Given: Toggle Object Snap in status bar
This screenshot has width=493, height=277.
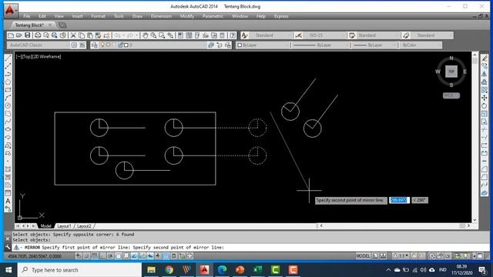Looking at the screenshot, I should coord(118,256).
